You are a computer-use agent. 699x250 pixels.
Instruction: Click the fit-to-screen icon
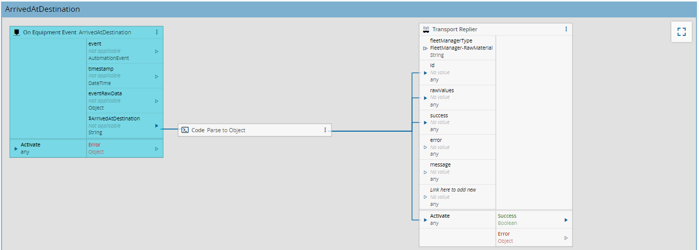pos(681,32)
